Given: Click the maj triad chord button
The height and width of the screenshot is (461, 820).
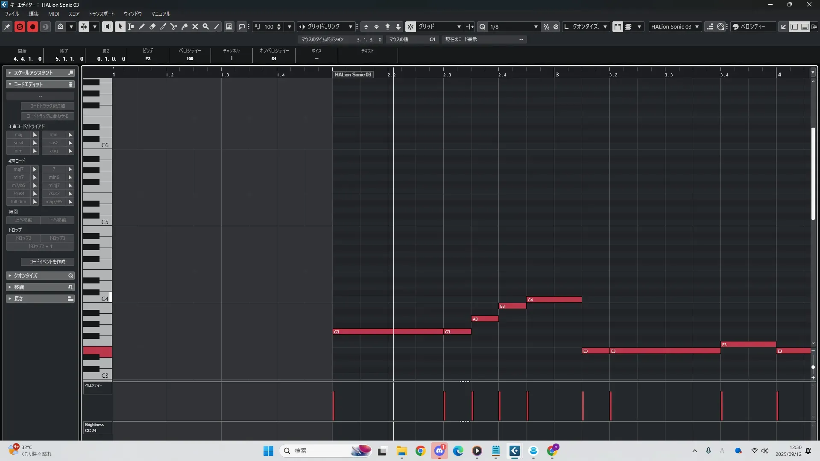Looking at the screenshot, I should [x=18, y=134].
